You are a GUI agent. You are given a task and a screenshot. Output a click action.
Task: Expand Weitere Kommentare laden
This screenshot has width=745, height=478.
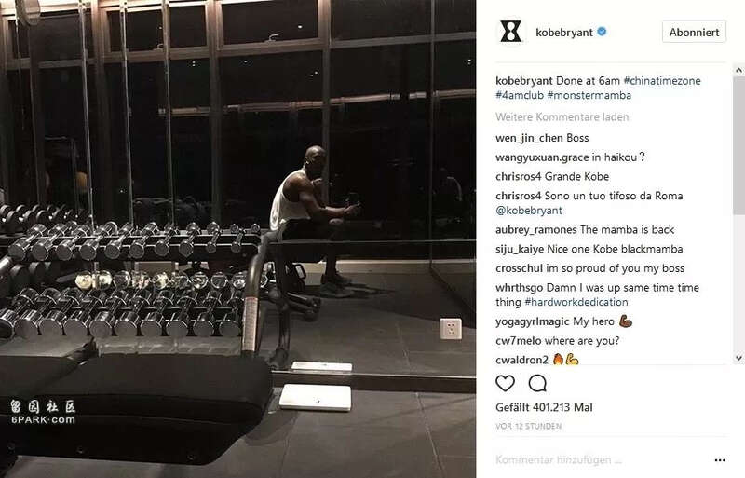562,117
